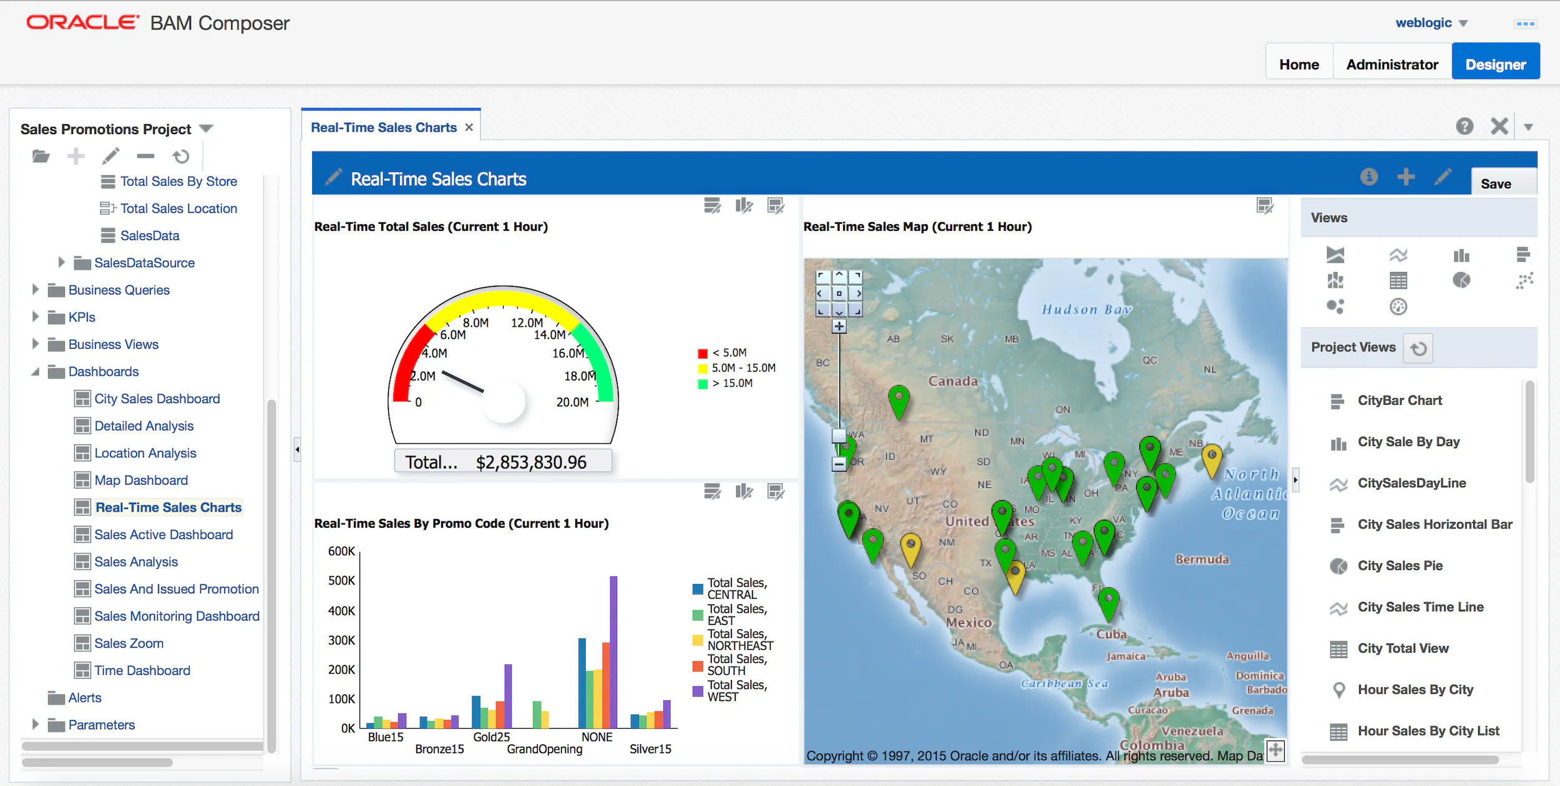This screenshot has width=1560, height=786.
Task: Click the refresh icon beside Project Views
Action: tap(1418, 348)
